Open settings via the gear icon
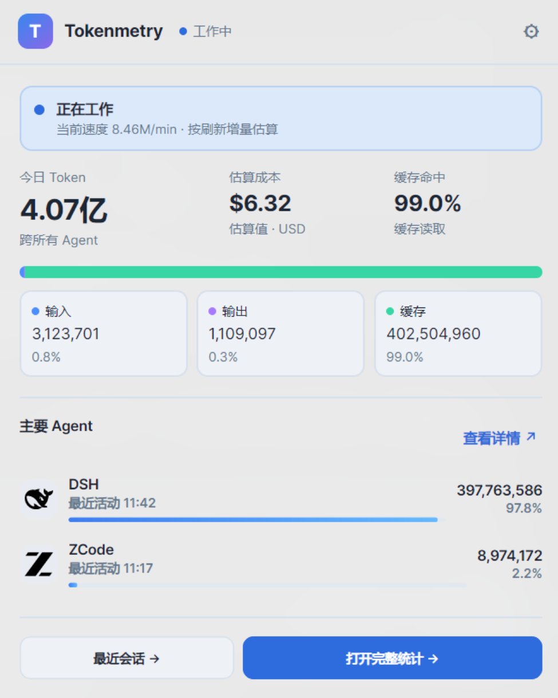The width and height of the screenshot is (558, 698). tap(531, 31)
